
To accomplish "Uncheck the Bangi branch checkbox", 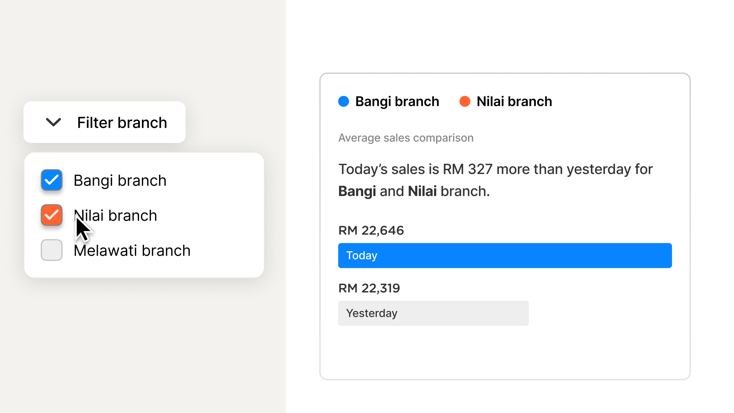I will pyautogui.click(x=52, y=180).
